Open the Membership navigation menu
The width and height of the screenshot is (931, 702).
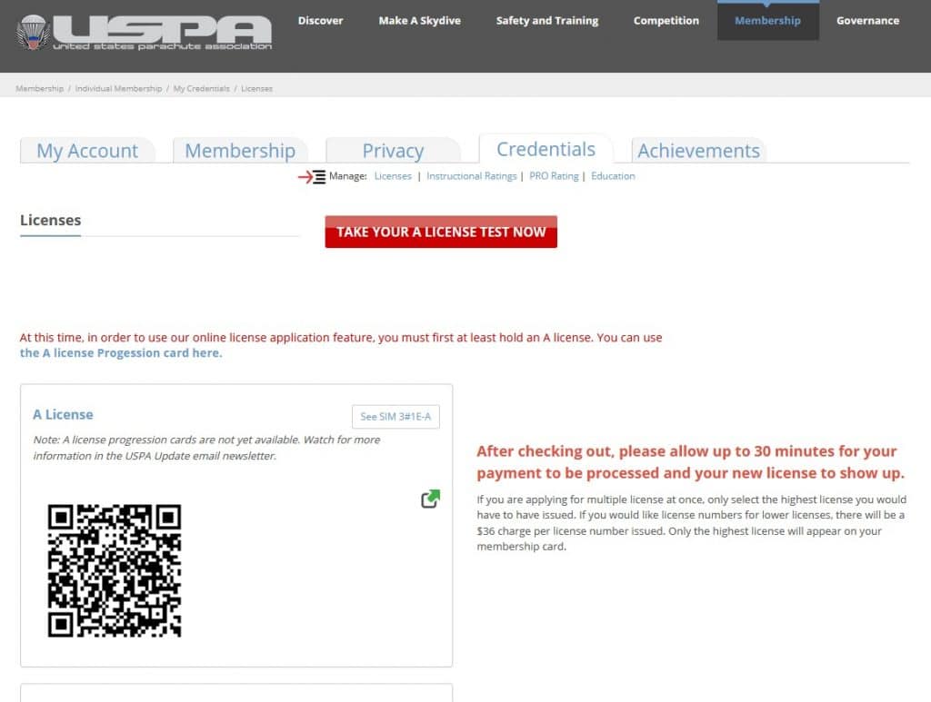(x=767, y=20)
